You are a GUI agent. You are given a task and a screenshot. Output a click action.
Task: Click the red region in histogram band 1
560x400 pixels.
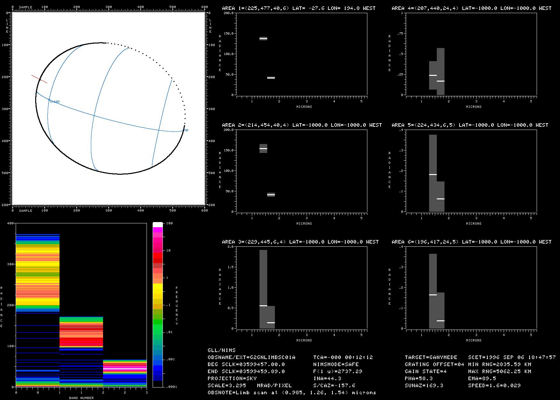(81, 342)
